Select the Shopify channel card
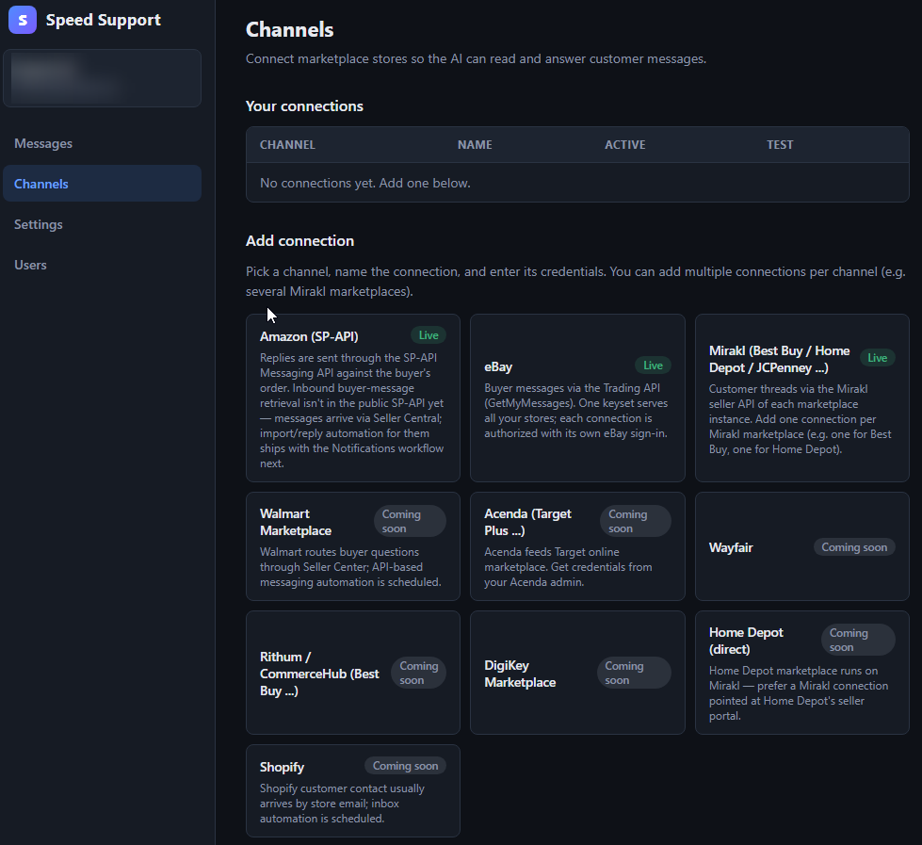Image resolution: width=922 pixels, height=845 pixels. point(353,791)
